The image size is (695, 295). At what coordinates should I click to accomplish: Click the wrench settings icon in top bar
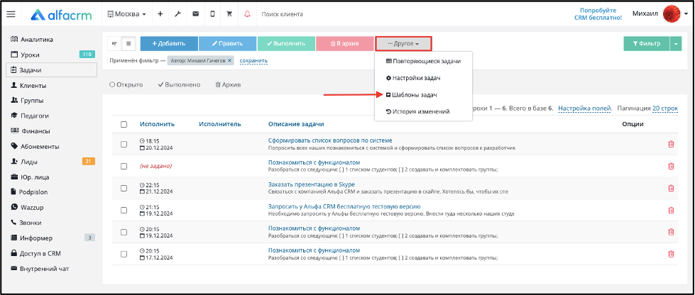pyautogui.click(x=177, y=14)
